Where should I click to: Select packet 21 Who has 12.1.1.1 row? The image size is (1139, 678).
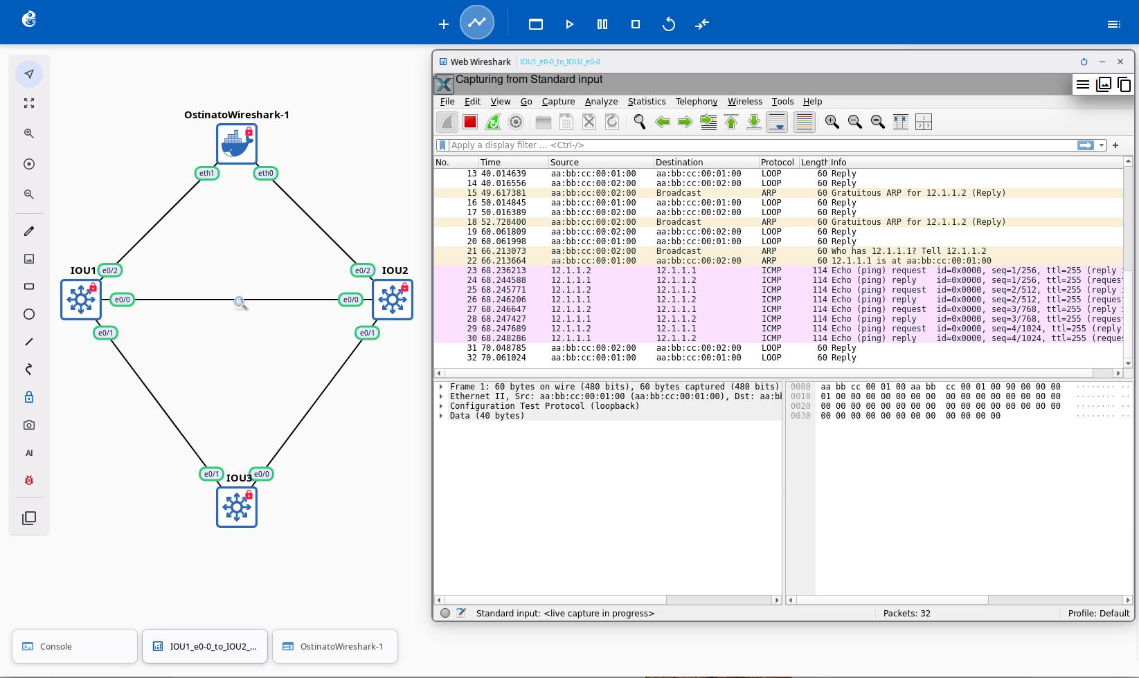(778, 251)
